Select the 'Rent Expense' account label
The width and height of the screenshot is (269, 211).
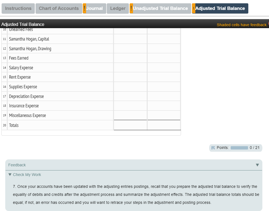[x=20, y=77]
